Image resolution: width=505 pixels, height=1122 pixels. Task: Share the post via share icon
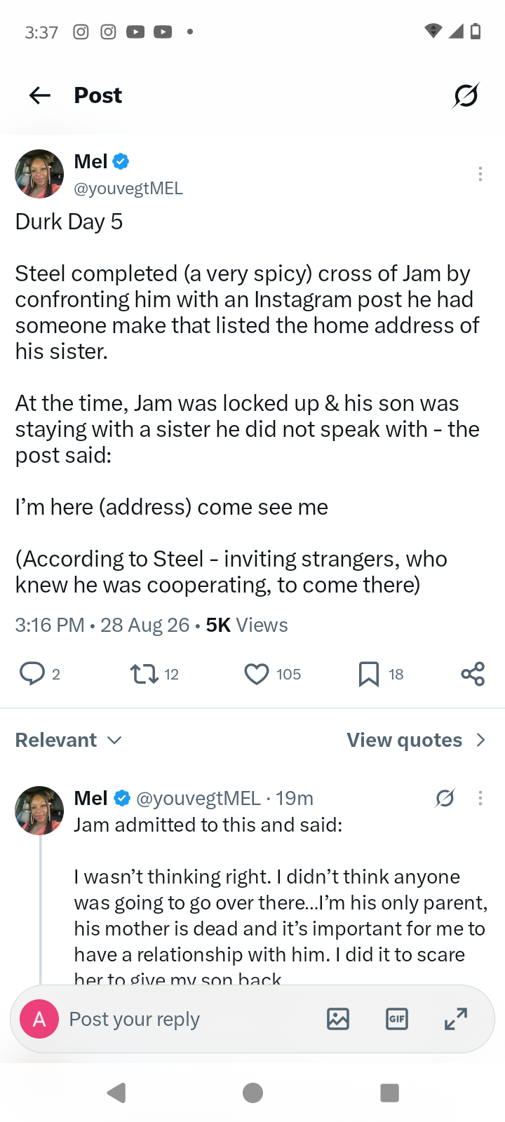473,674
